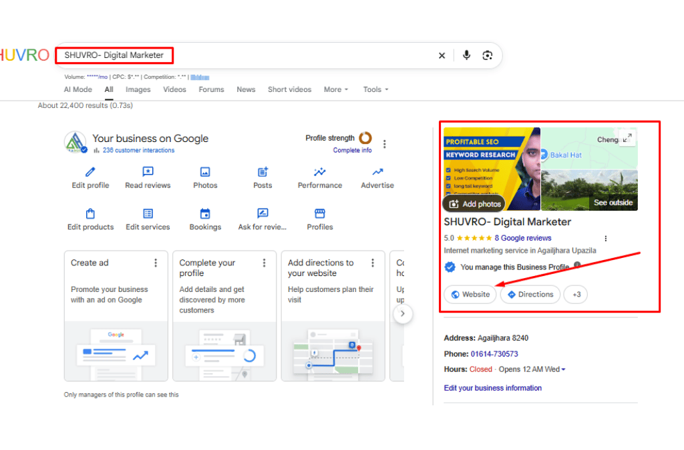
Task: Open Complete your profile card options menu
Action: click(264, 263)
